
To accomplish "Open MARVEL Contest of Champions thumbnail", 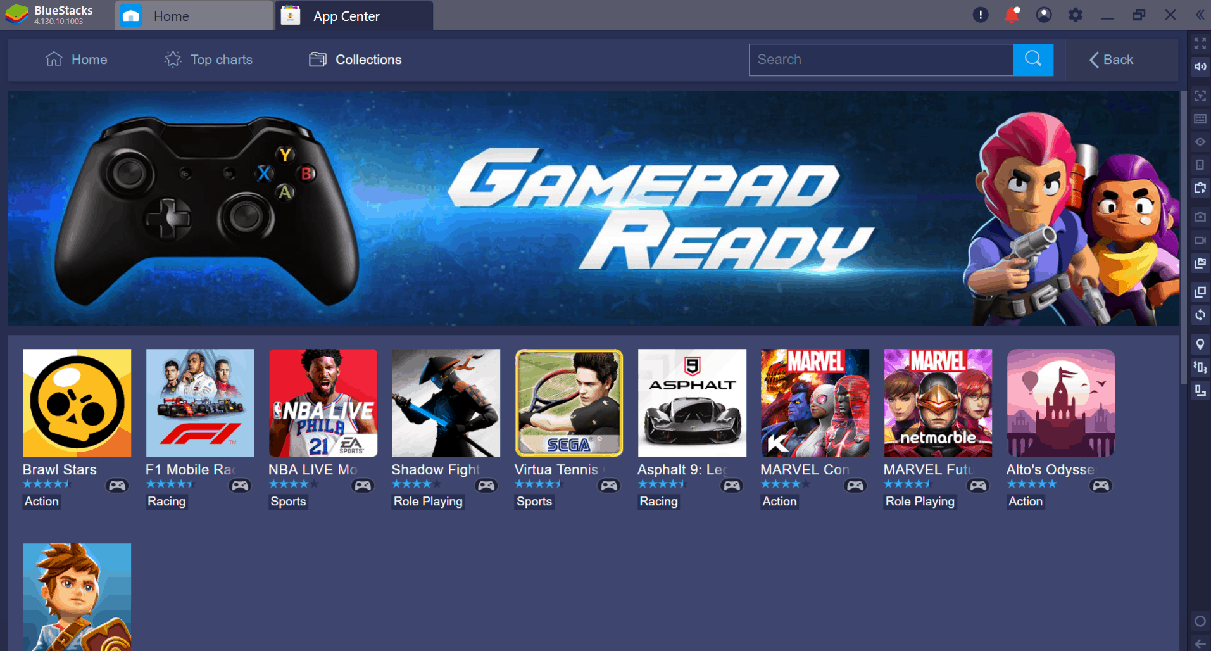I will [x=815, y=403].
